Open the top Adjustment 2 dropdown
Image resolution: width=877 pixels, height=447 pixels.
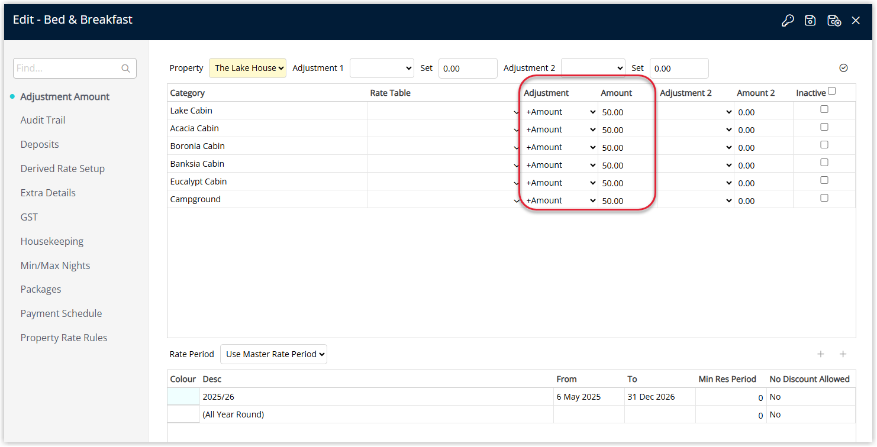pyautogui.click(x=593, y=68)
